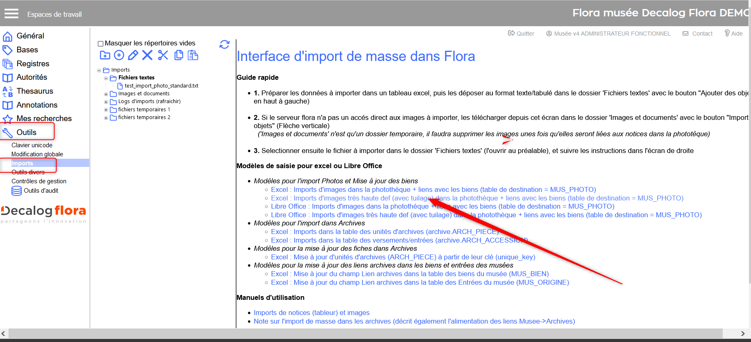Open Excel Mise à jour d'unités d'archives link
751x342 pixels.
click(x=403, y=257)
